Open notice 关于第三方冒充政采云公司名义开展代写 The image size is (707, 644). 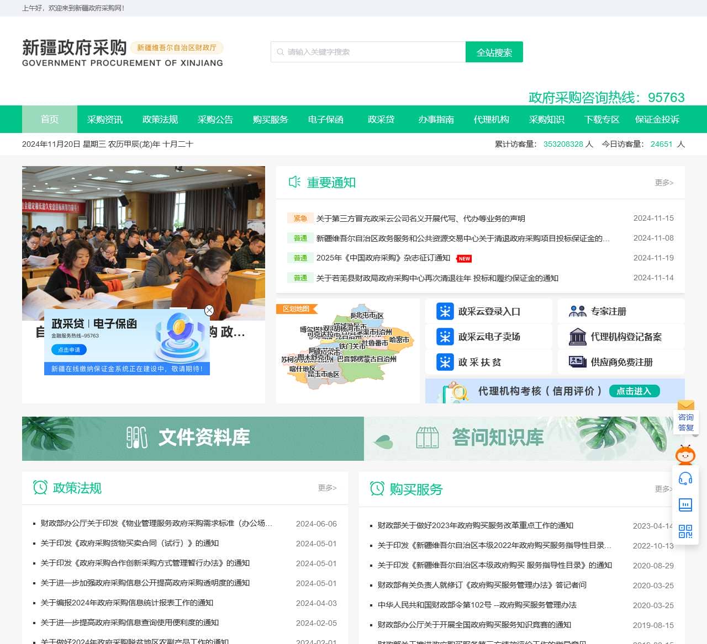coord(421,219)
